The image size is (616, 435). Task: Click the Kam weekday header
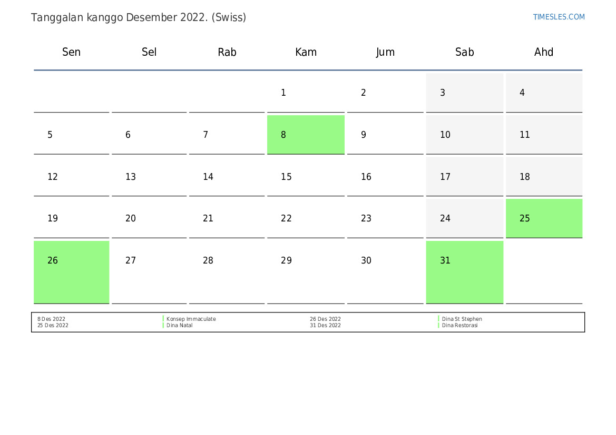pos(306,52)
